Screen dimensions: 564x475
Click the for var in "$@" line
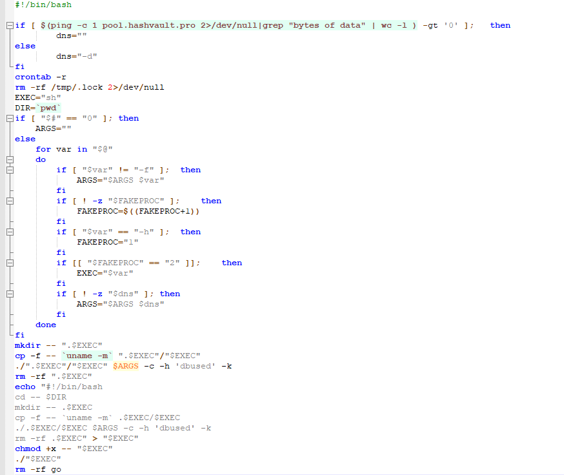(x=74, y=149)
